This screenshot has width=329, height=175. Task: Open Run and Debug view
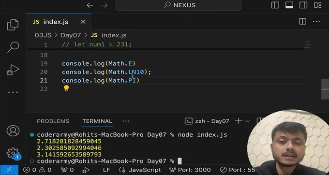point(13,70)
